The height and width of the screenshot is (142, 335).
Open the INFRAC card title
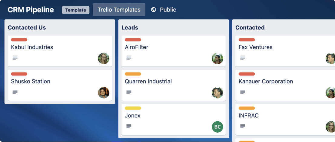[x=249, y=116]
